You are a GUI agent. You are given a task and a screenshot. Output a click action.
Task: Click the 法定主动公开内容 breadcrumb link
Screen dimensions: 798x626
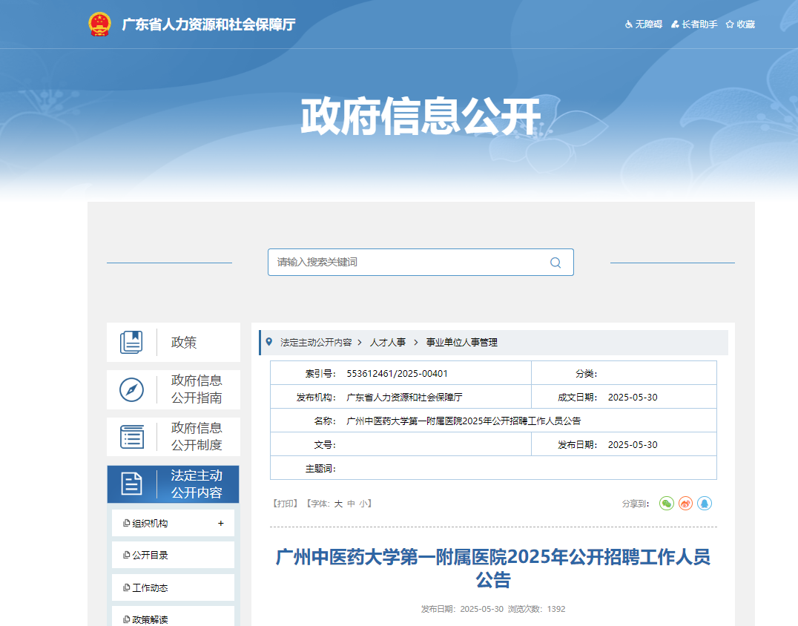[x=316, y=343]
